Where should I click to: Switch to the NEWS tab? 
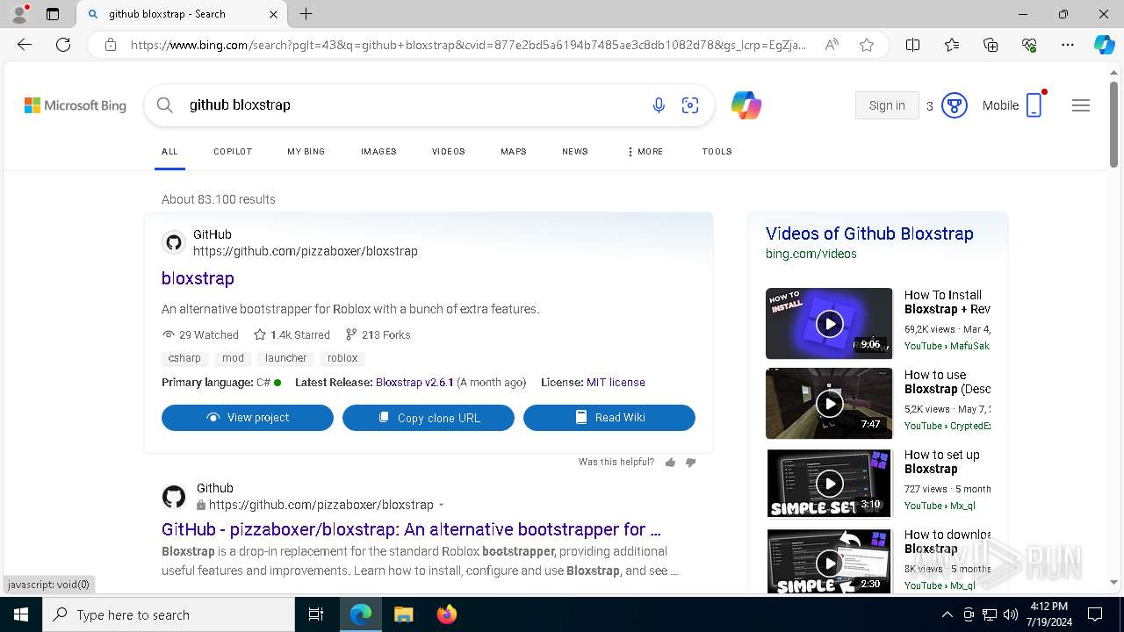click(575, 152)
